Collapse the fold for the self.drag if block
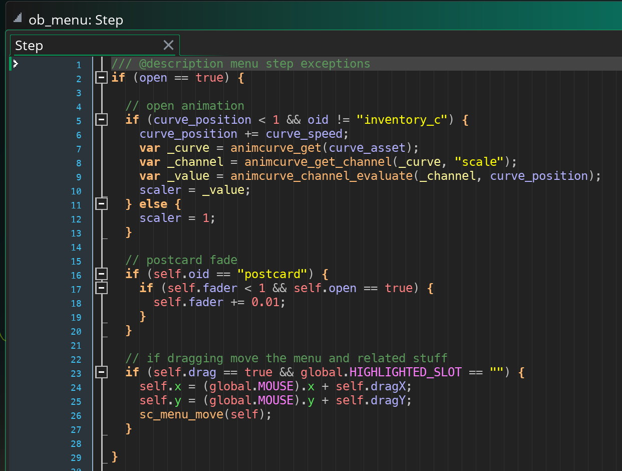 [x=102, y=372]
